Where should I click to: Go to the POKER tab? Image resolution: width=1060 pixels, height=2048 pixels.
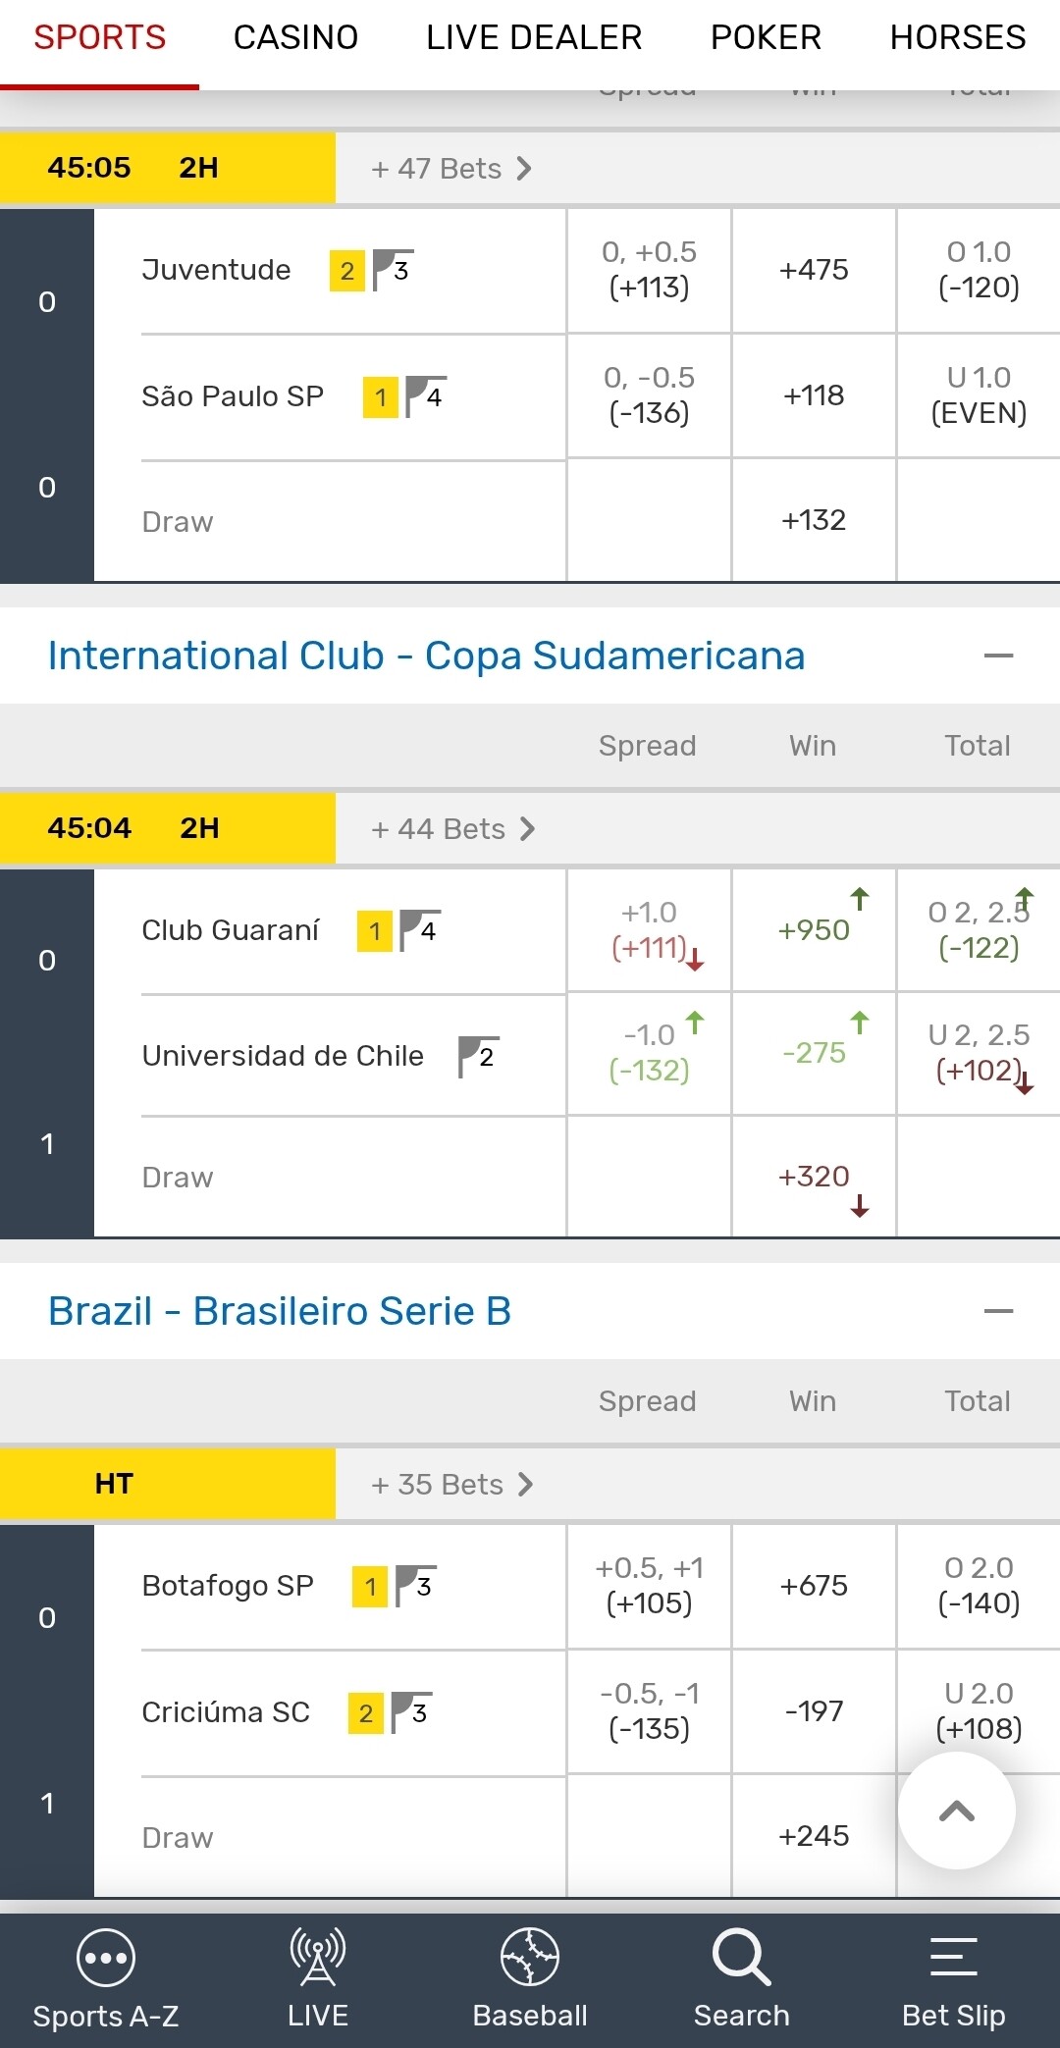pyautogui.click(x=766, y=38)
